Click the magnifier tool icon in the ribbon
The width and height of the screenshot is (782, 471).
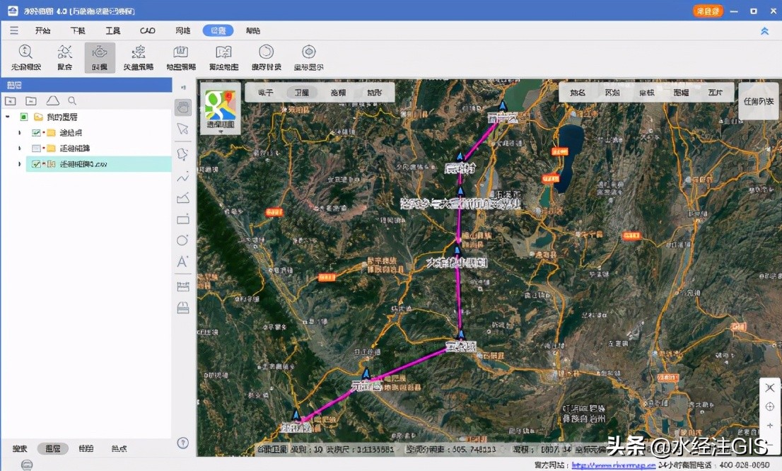pyautogui.click(x=25, y=52)
